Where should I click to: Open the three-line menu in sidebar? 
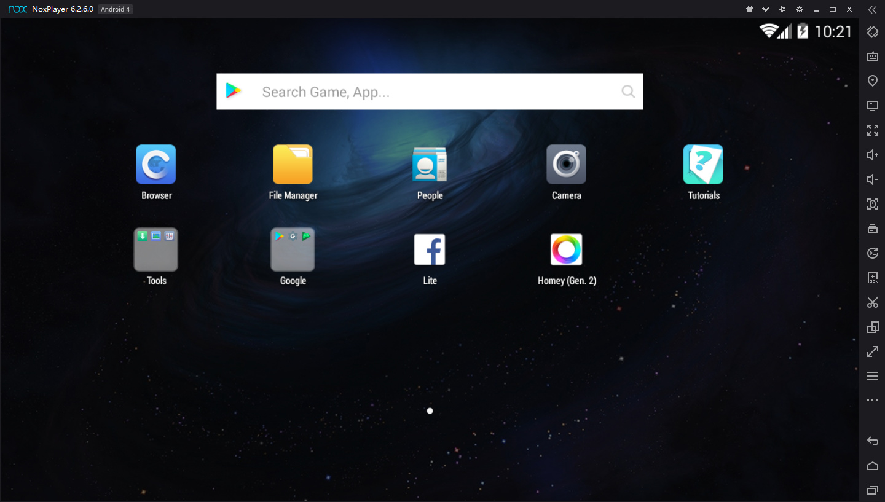(872, 376)
